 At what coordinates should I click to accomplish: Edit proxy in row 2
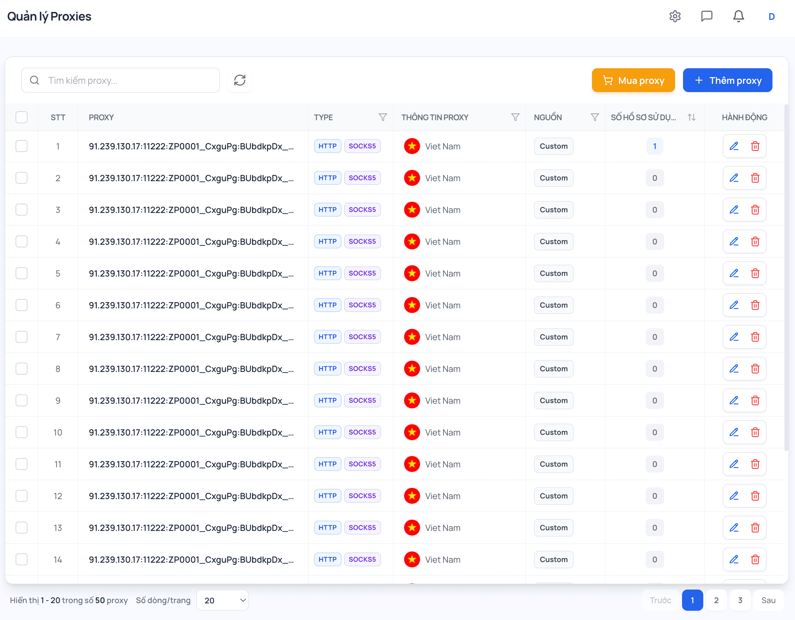[x=734, y=178]
